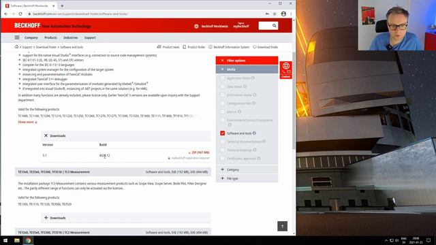
Task: Open a new browser tab
Action: click(x=62, y=5)
